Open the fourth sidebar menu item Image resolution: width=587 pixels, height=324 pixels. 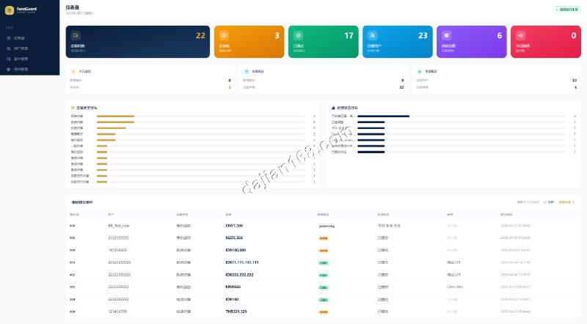[21, 69]
